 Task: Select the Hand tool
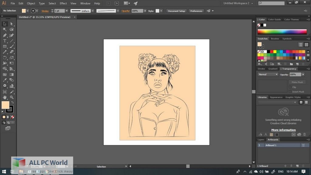coord(5,97)
